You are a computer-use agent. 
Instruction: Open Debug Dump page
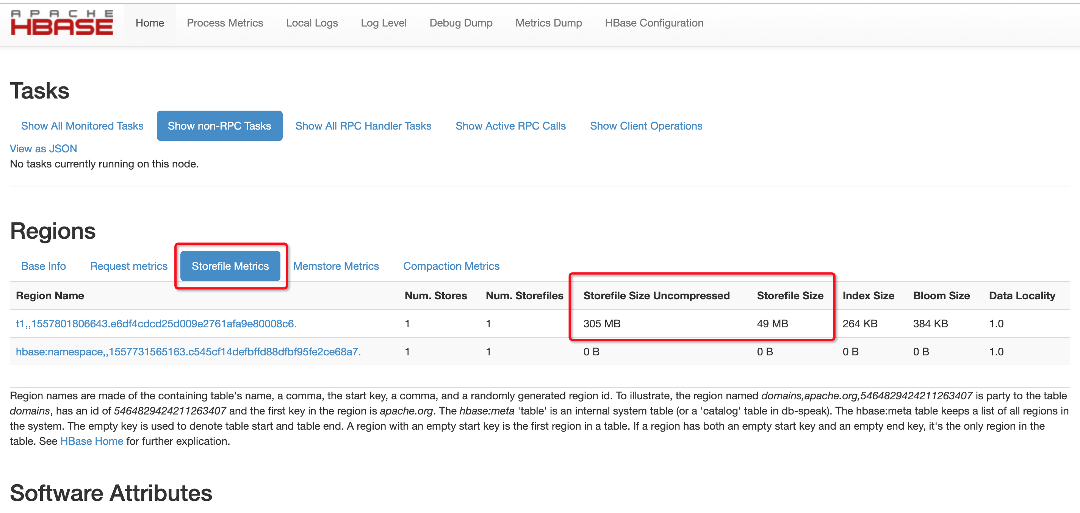(460, 23)
